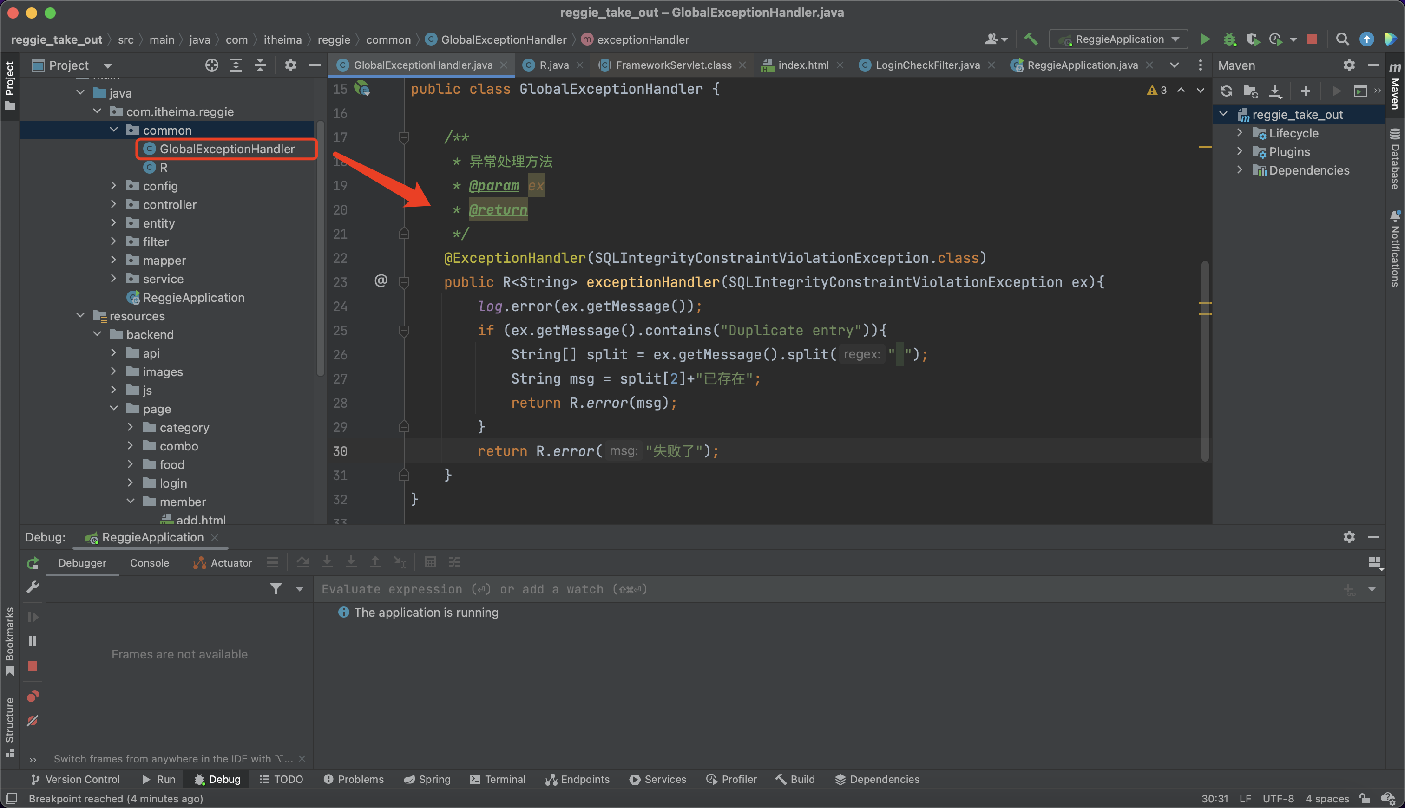Click Reload All Maven Projects icon
This screenshot has width=1405, height=808.
(1226, 91)
